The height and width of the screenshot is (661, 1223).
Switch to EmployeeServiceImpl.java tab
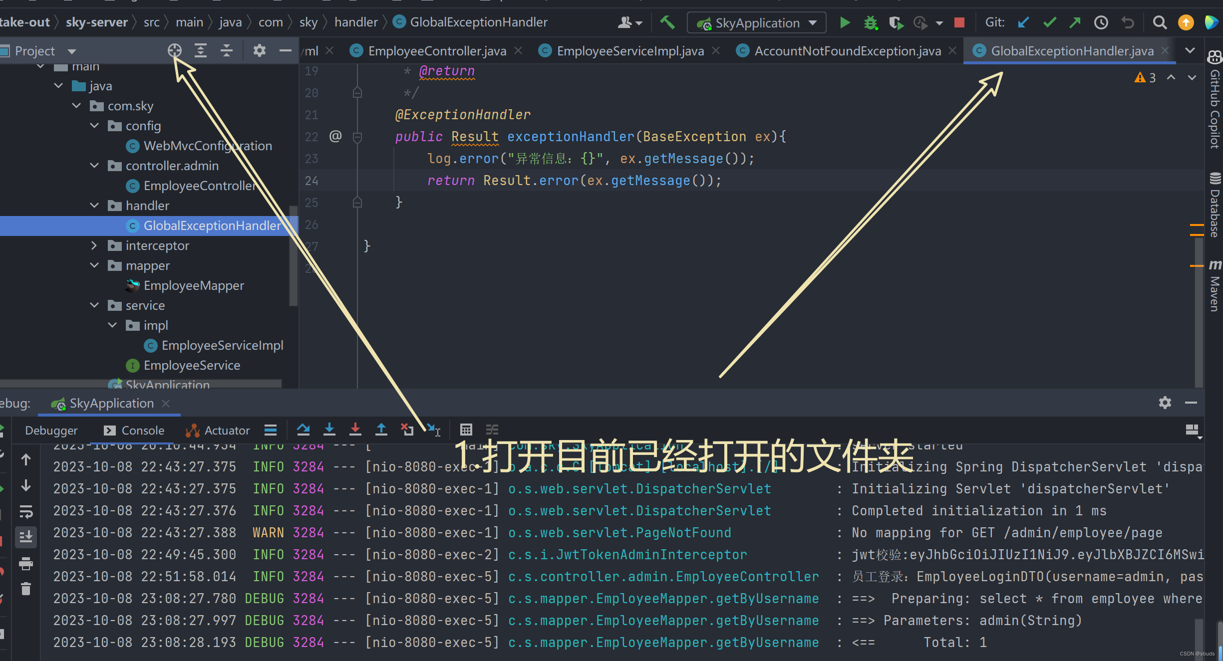630,51
